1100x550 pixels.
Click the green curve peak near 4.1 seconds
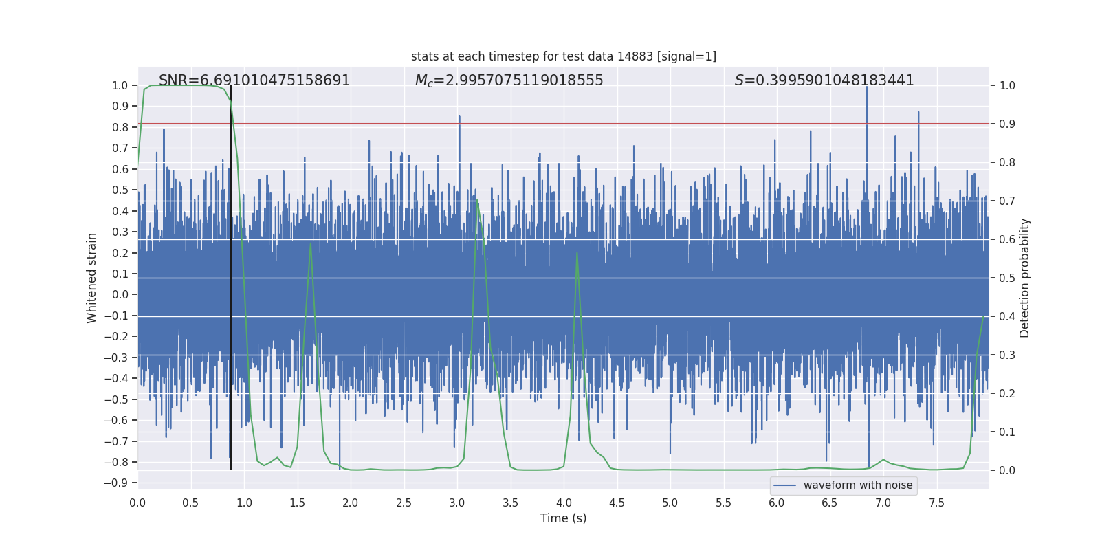[x=577, y=253]
